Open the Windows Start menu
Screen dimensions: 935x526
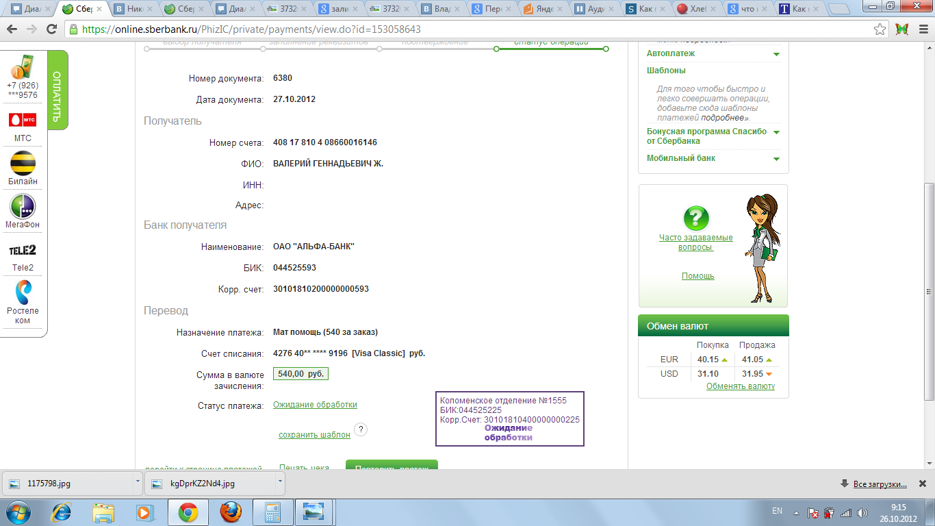click(x=16, y=512)
